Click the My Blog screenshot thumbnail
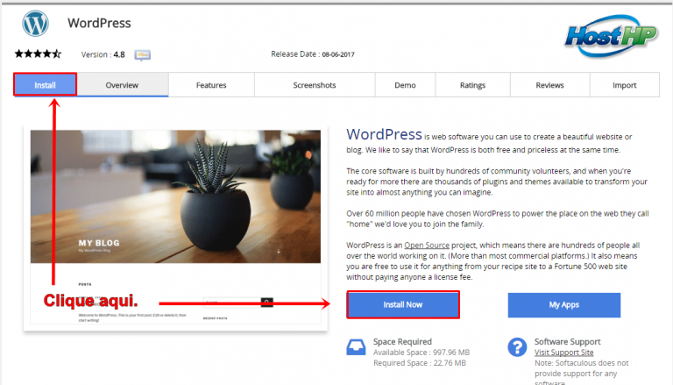Viewport: 673px width, 385px height. 175,228
